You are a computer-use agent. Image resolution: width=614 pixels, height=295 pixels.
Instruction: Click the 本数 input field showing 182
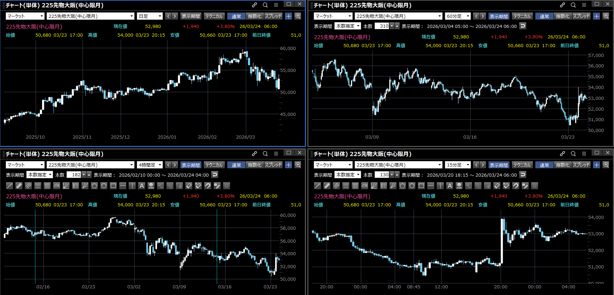[x=74, y=175]
